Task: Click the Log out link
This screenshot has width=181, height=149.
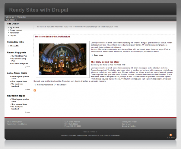Action: (x=13, y=35)
